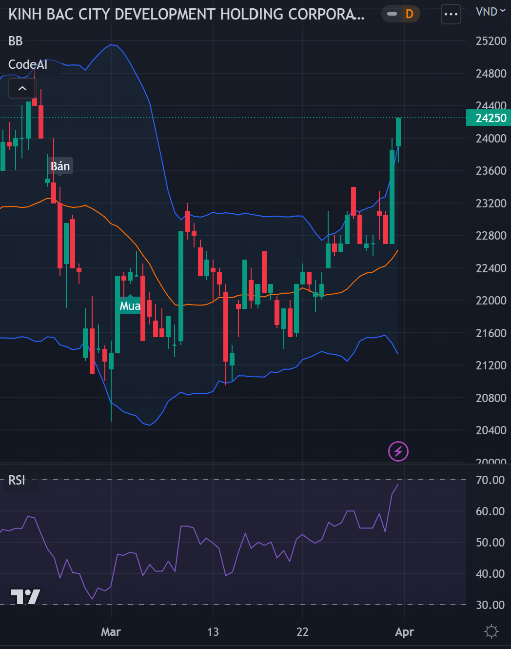This screenshot has height=649, width=511.
Task: Click the 25200 price scale value
Action: 491,41
